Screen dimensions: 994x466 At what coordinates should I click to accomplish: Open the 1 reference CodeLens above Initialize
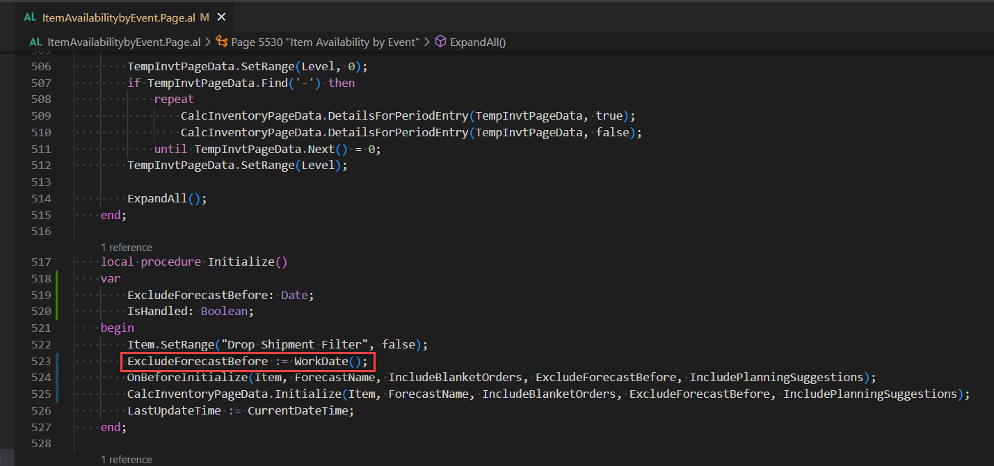point(127,247)
